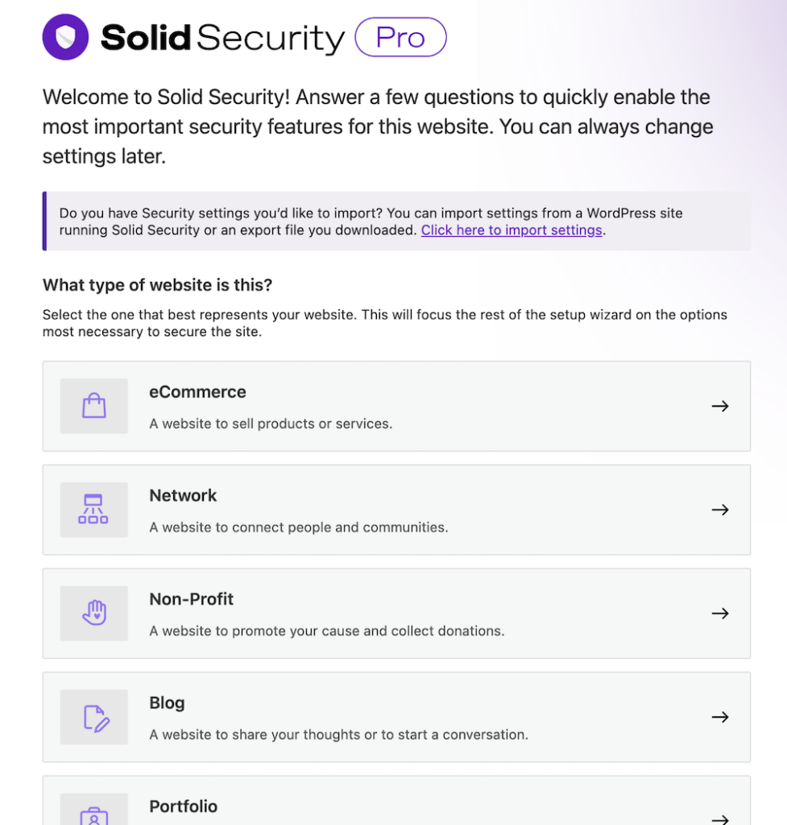Pick the Non-Profit website type title

click(191, 599)
